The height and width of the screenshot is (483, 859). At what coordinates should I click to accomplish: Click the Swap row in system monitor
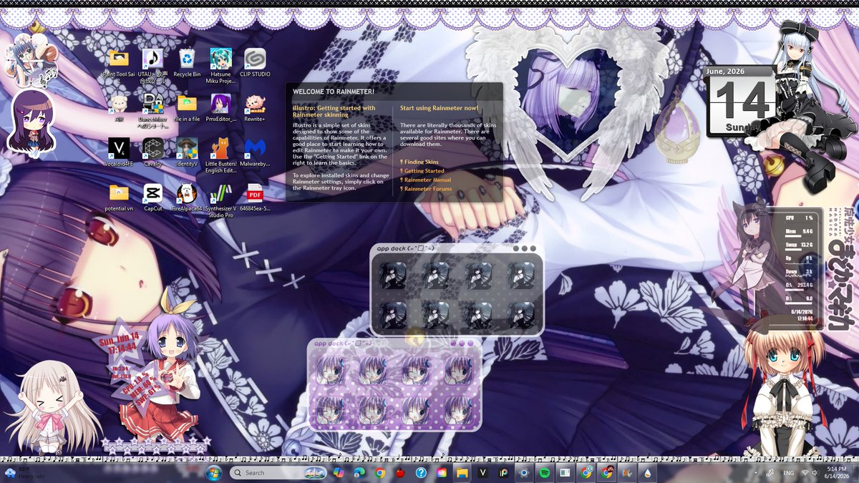click(x=798, y=244)
